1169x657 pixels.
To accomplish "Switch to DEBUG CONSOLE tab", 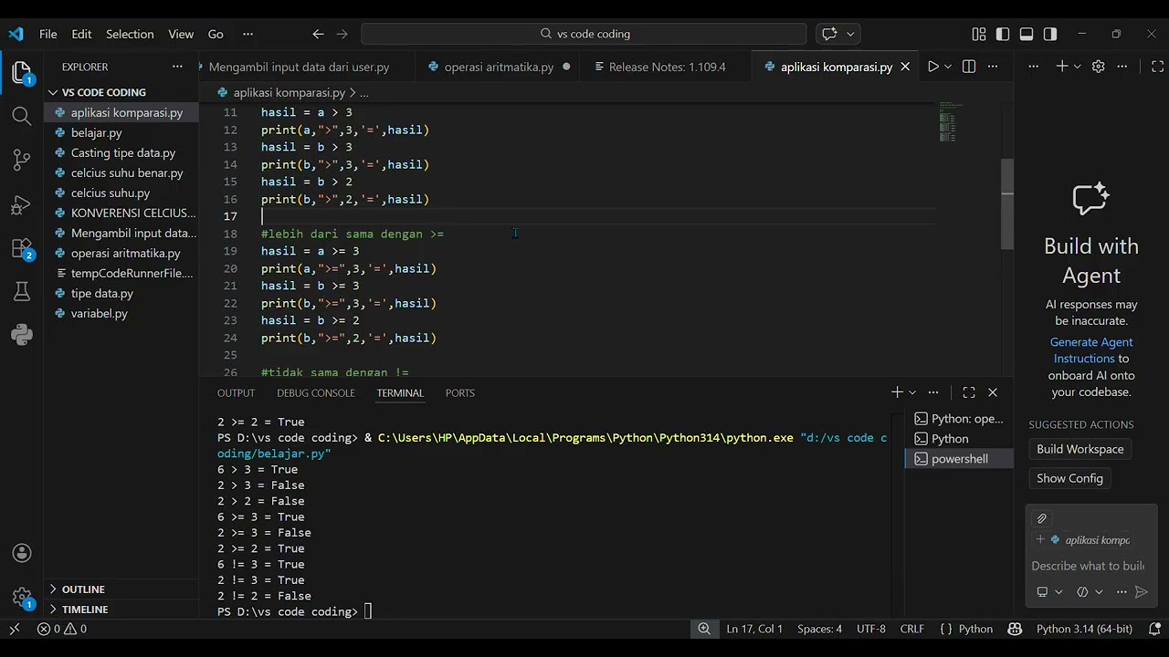I will point(316,393).
